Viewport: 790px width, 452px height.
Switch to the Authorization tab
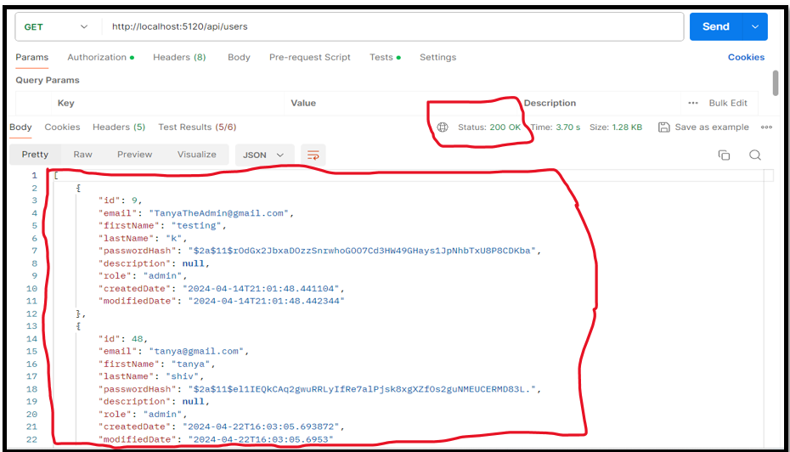(x=100, y=58)
